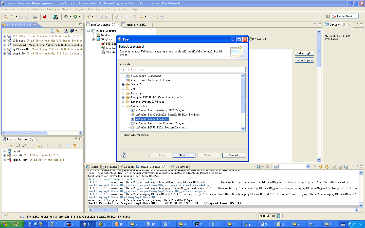This screenshot has height=228, width=365.
Task: Select VxWorks Downloadable Kernel Module Project wizard
Action: (168, 115)
